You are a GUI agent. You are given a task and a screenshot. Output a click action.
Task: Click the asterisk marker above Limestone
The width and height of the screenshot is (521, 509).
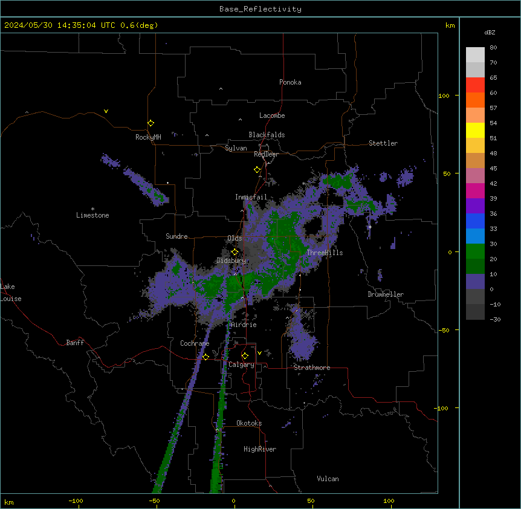pyautogui.click(x=92, y=209)
